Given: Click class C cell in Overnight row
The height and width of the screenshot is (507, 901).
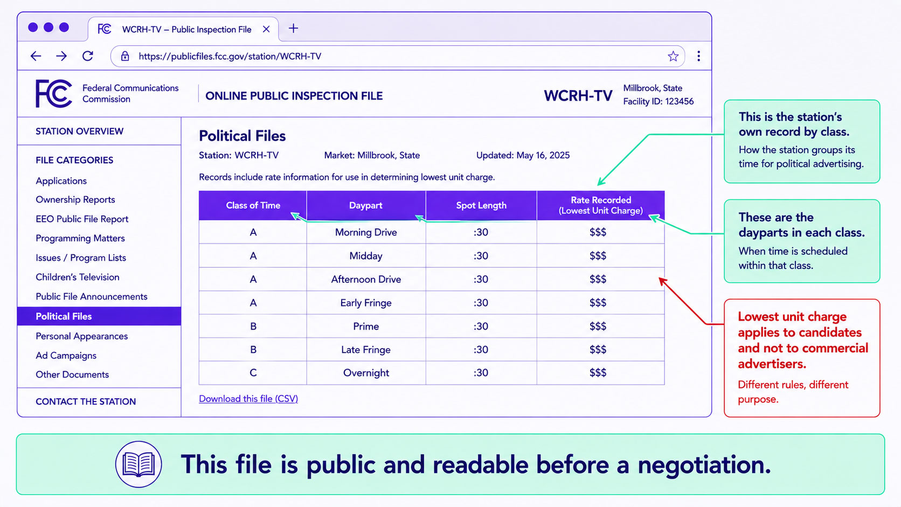Looking at the screenshot, I should tap(253, 373).
